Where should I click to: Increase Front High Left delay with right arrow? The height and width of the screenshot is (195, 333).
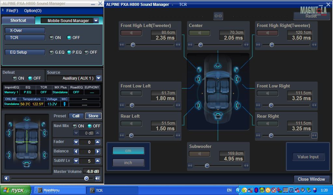point(178,45)
